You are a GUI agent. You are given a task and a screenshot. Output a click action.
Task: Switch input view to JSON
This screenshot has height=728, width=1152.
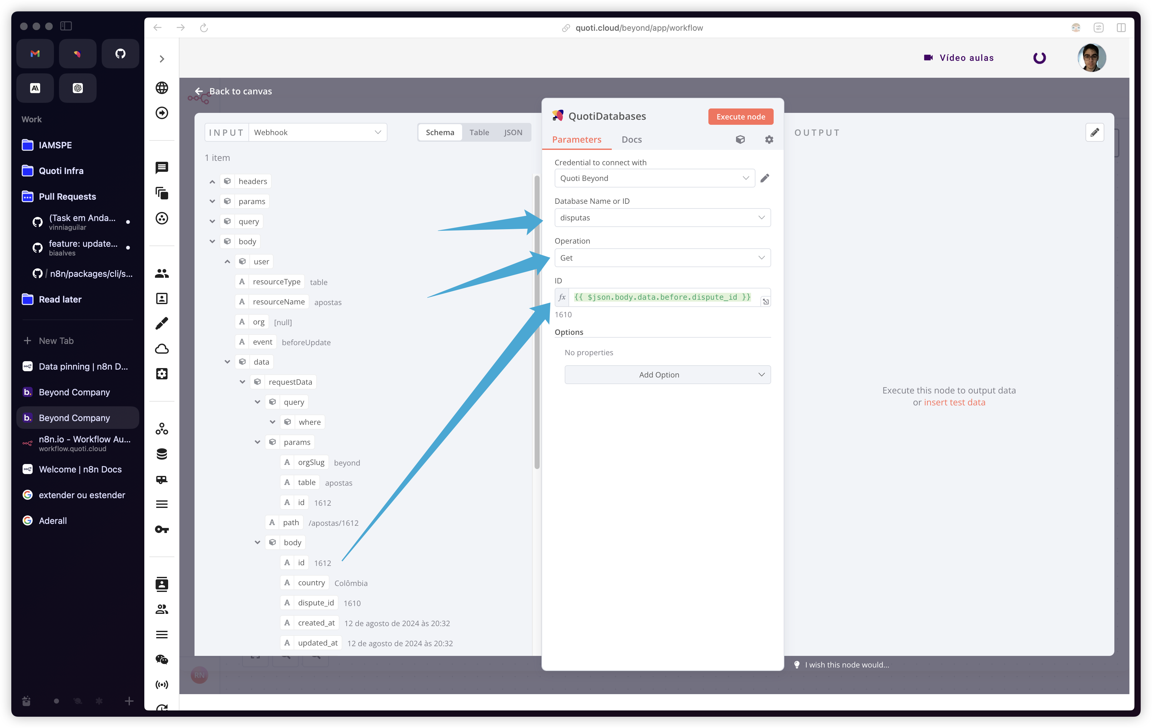click(513, 132)
